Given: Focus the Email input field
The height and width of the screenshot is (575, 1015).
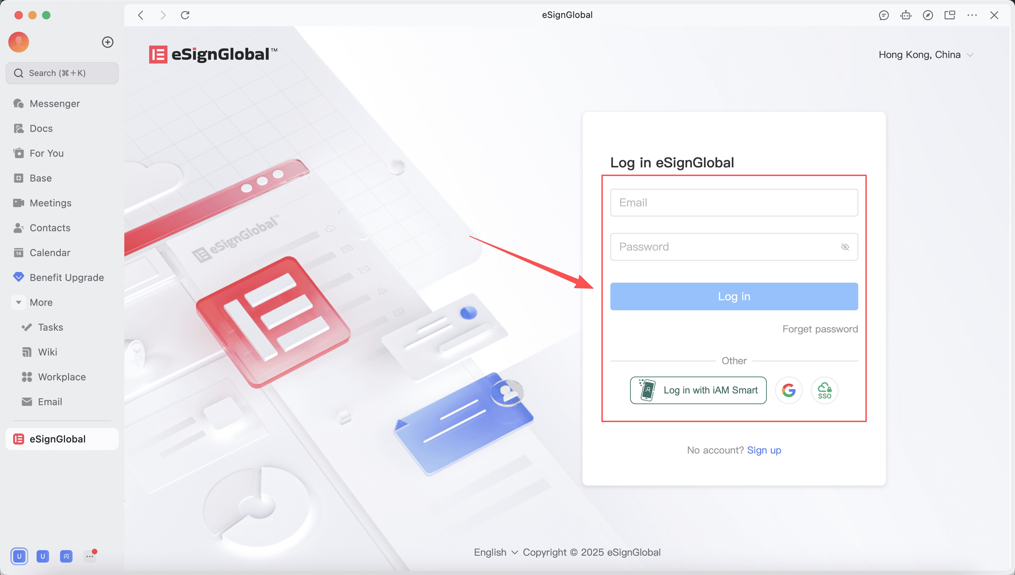Looking at the screenshot, I should coord(734,203).
